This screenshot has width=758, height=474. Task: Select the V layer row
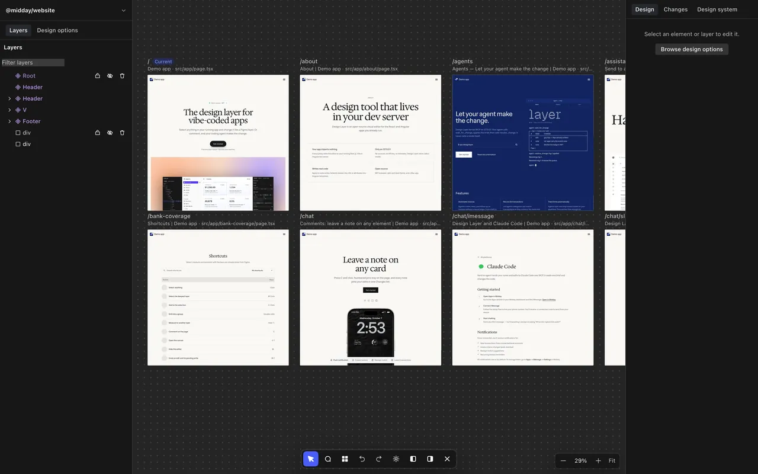[x=66, y=110]
